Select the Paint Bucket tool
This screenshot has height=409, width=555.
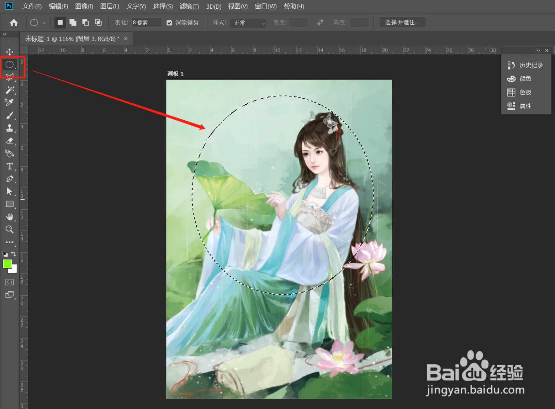click(x=9, y=153)
